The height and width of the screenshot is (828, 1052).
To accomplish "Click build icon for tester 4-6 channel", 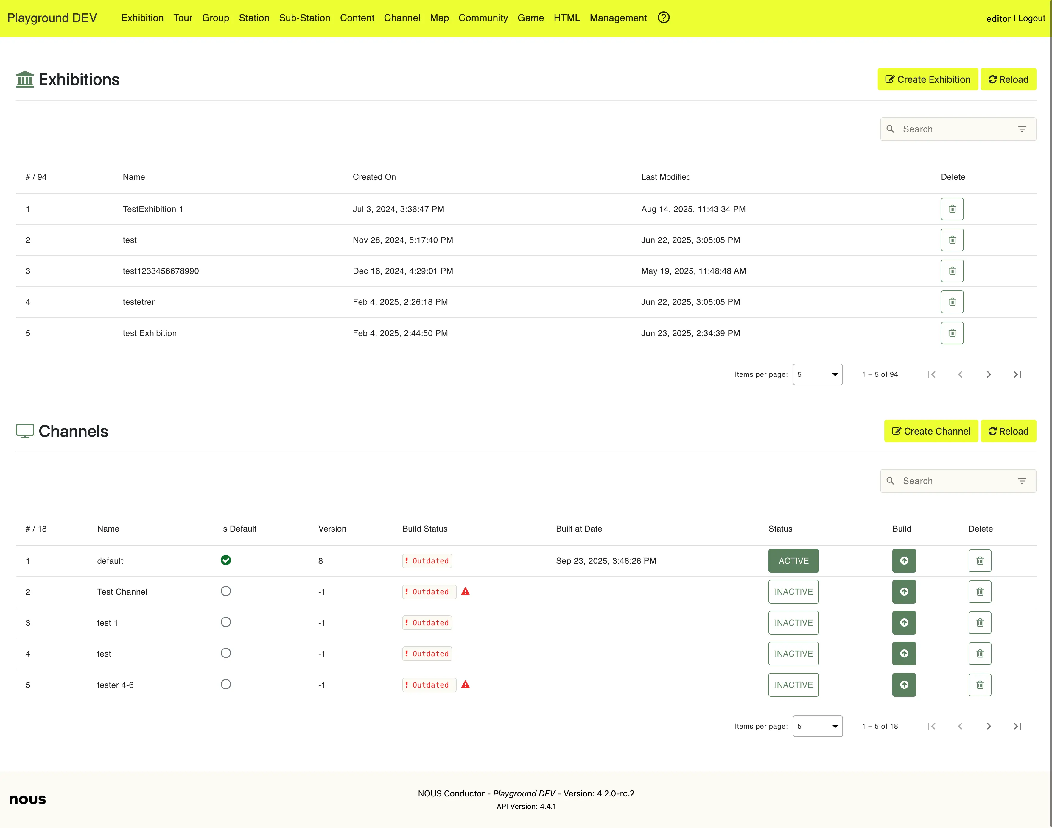I will coord(904,685).
